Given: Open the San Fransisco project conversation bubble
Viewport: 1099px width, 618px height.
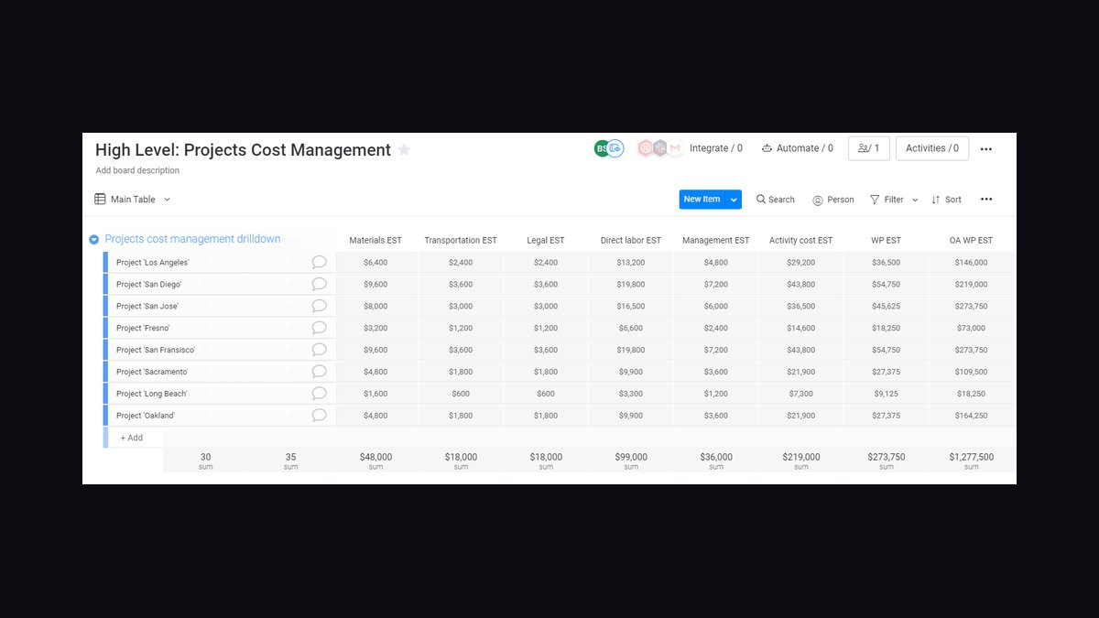Looking at the screenshot, I should coord(319,350).
